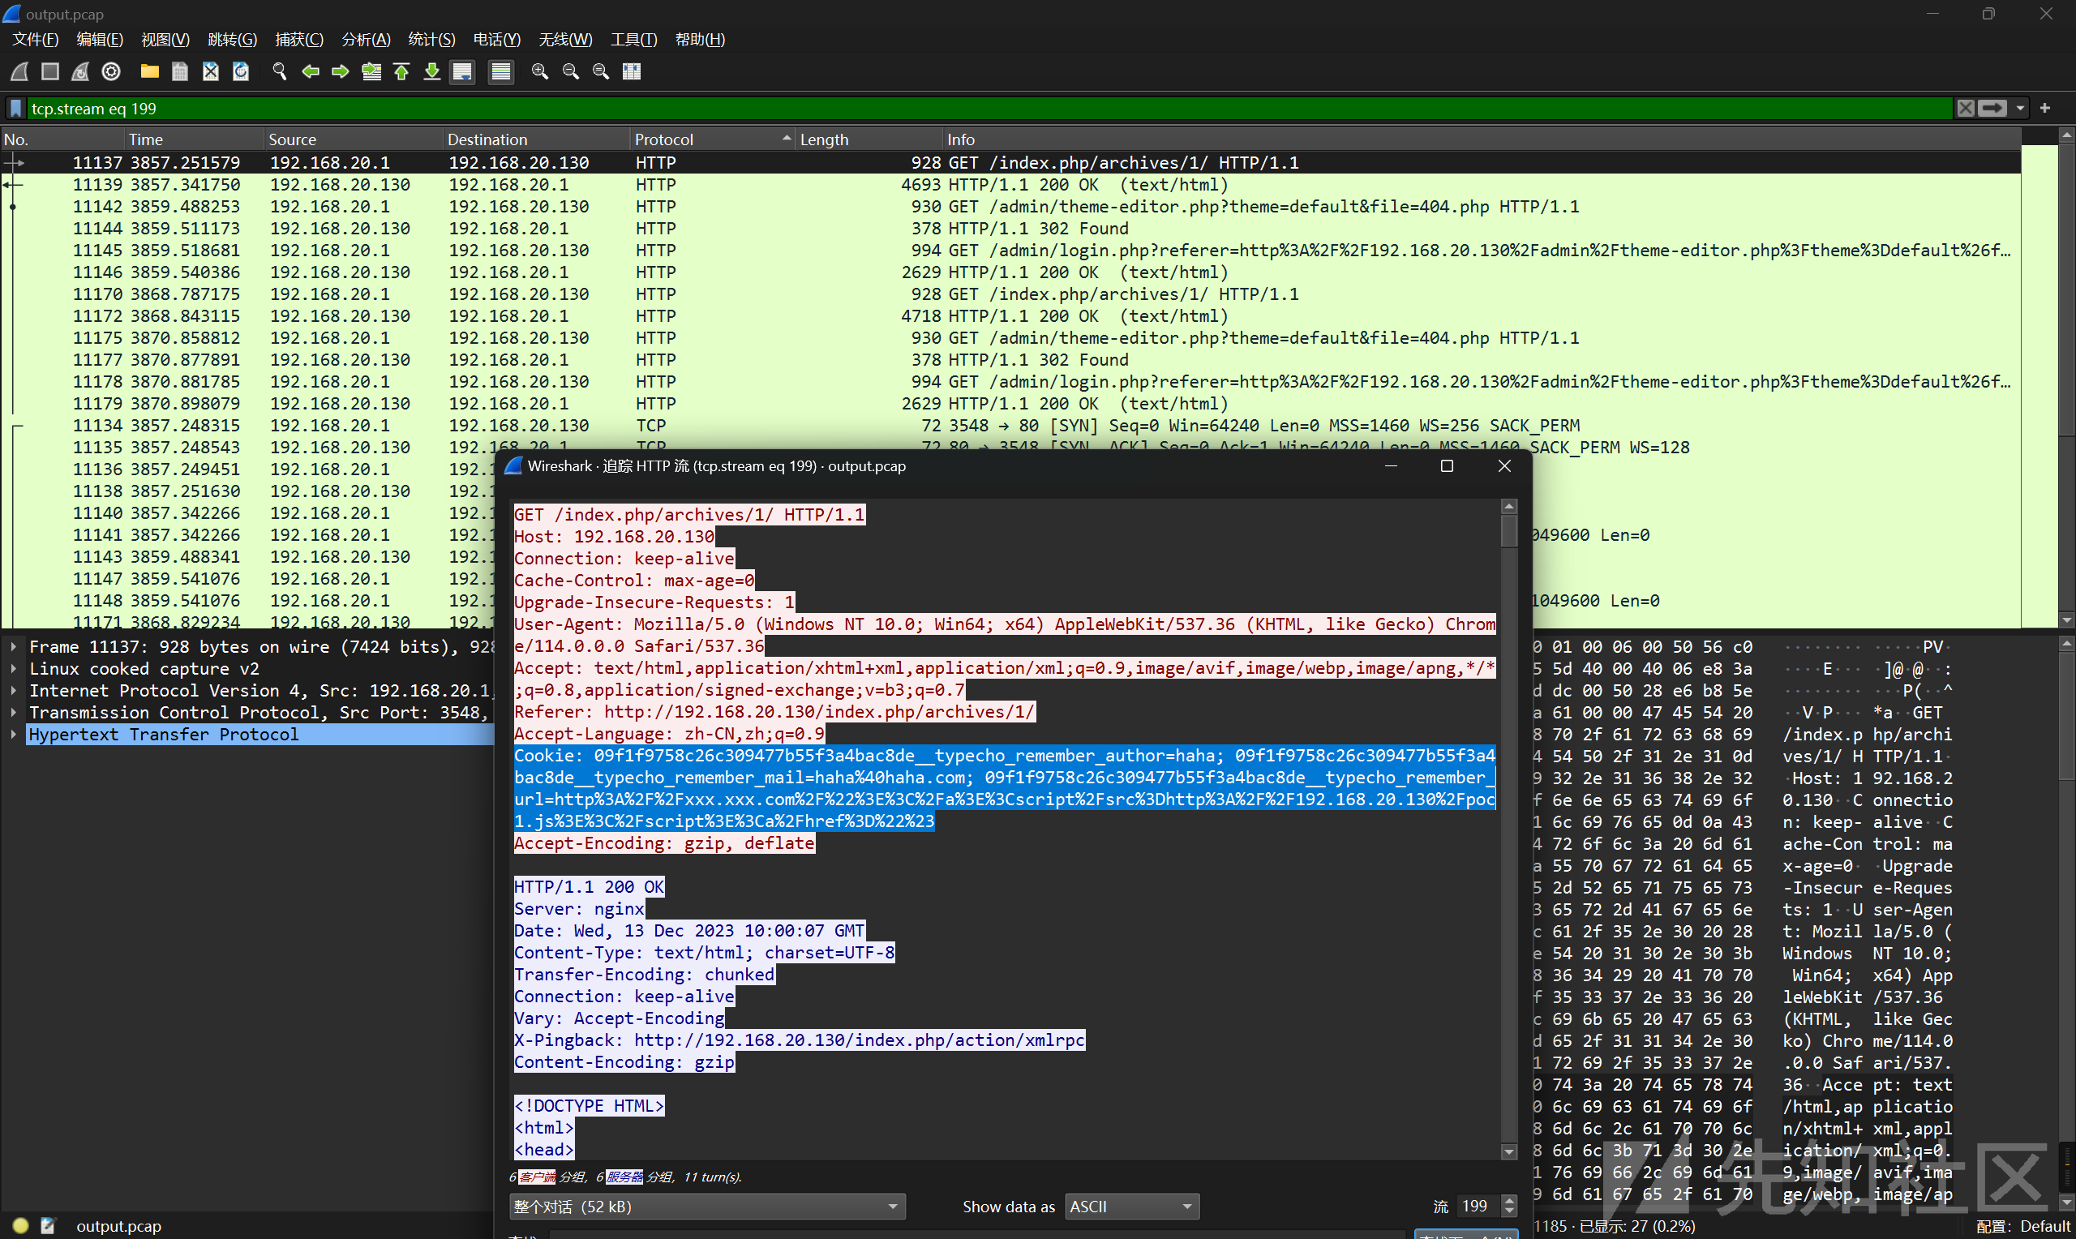Open 电话(Y) menu
The image size is (2076, 1239).
[x=496, y=39]
